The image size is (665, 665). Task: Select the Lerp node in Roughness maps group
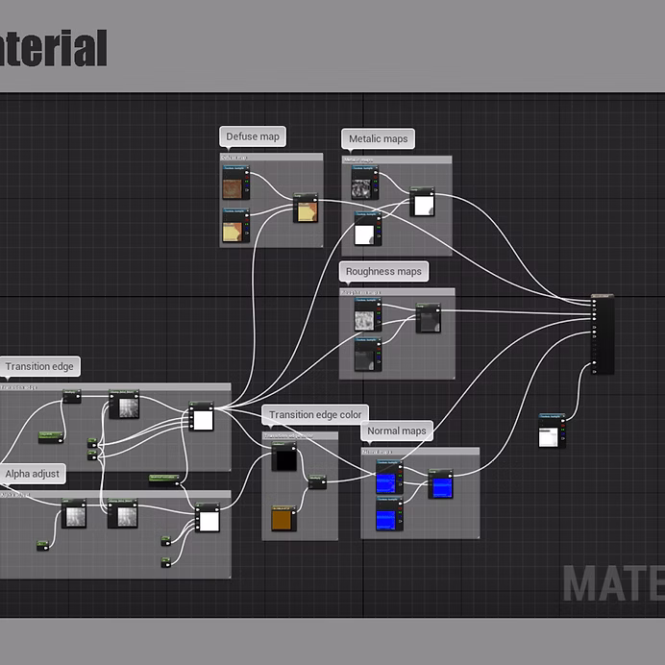point(429,318)
